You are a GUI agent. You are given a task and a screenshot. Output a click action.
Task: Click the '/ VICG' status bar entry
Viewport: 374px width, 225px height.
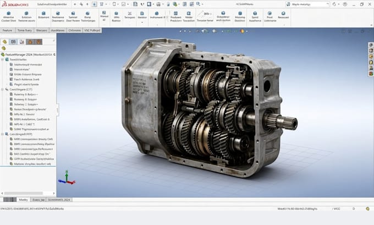point(336,209)
